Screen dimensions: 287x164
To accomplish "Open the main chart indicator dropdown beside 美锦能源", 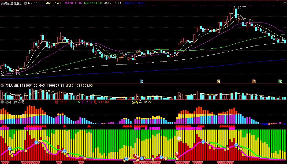I will tap(25, 3).
